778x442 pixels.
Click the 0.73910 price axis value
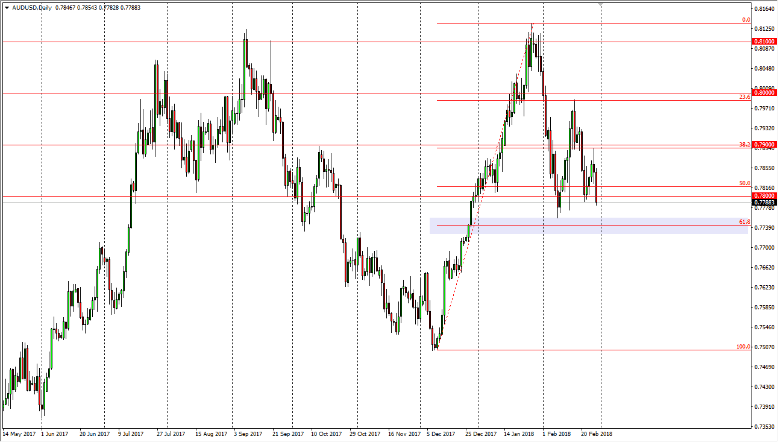[x=764, y=407]
